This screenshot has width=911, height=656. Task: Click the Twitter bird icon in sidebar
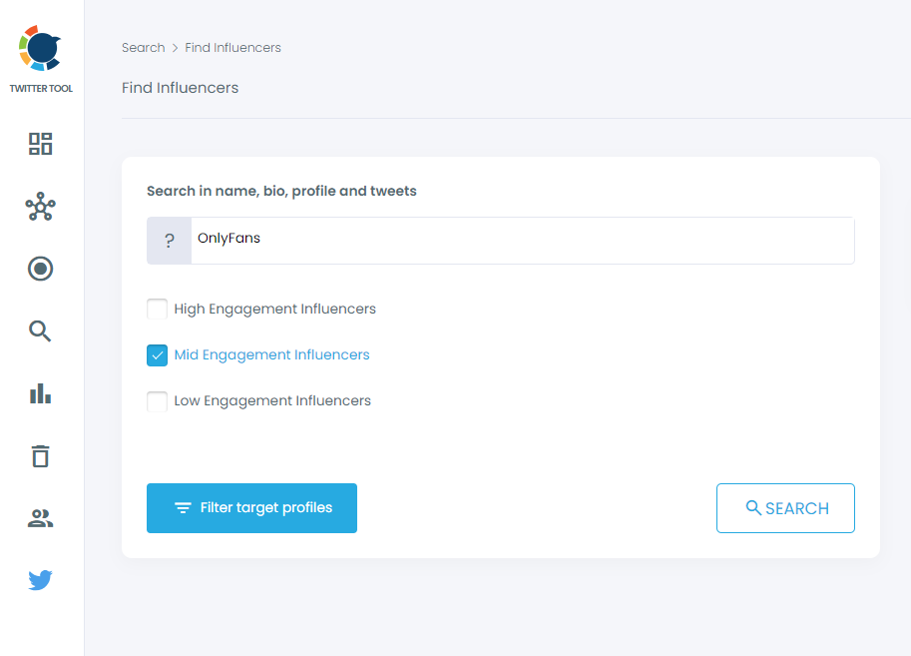tap(40, 580)
